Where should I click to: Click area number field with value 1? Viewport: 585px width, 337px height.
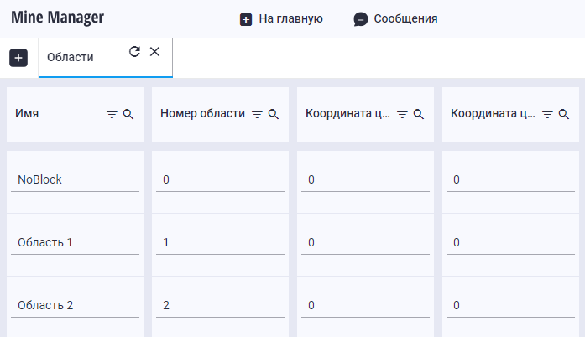coord(220,242)
